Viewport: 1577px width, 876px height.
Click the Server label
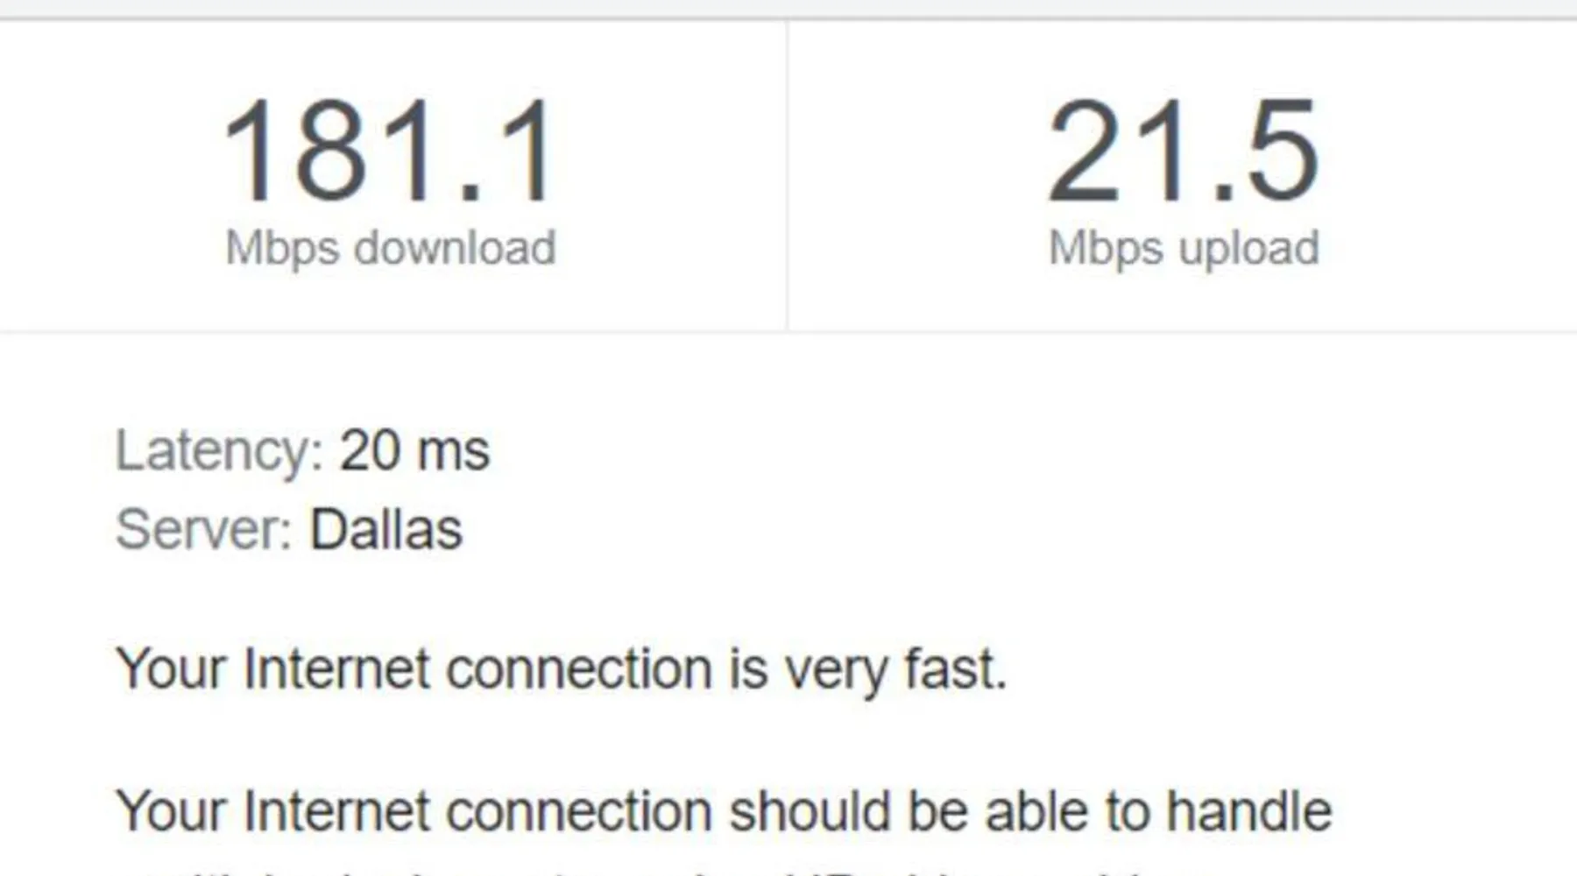tap(203, 529)
